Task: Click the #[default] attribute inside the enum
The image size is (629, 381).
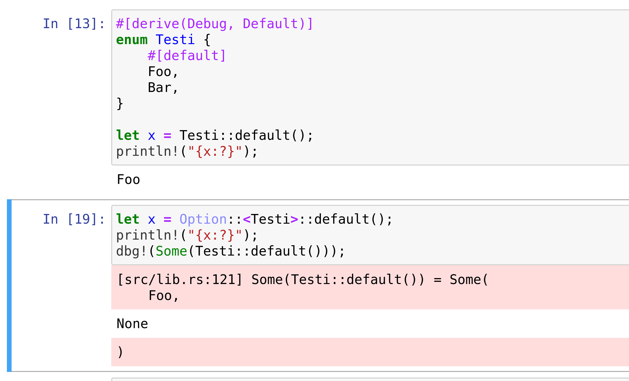Action: (x=186, y=55)
